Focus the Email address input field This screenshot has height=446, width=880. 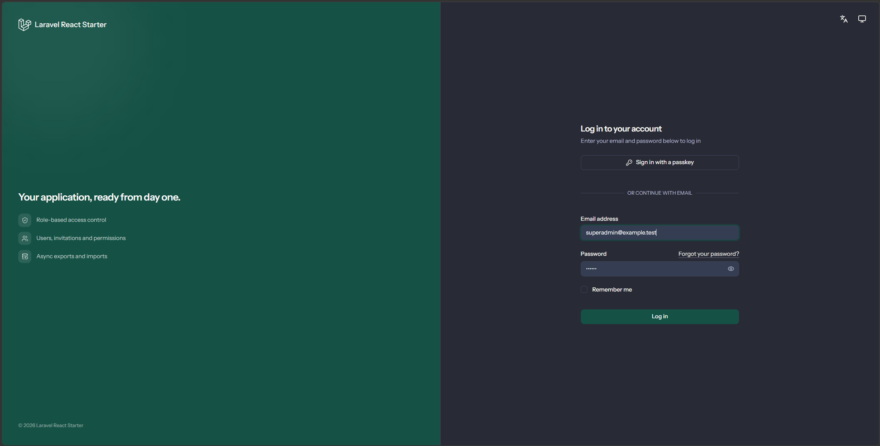pos(660,232)
